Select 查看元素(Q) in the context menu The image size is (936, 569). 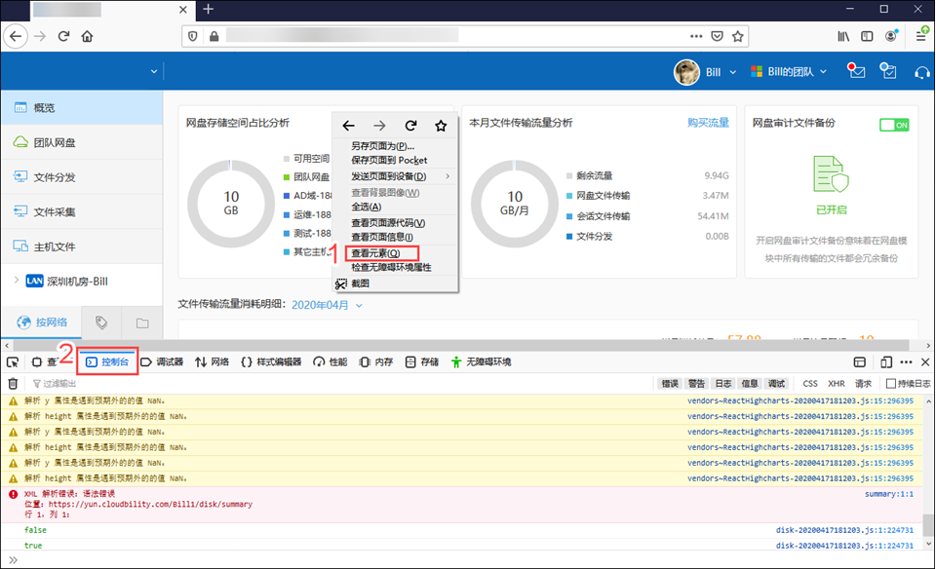click(x=375, y=253)
